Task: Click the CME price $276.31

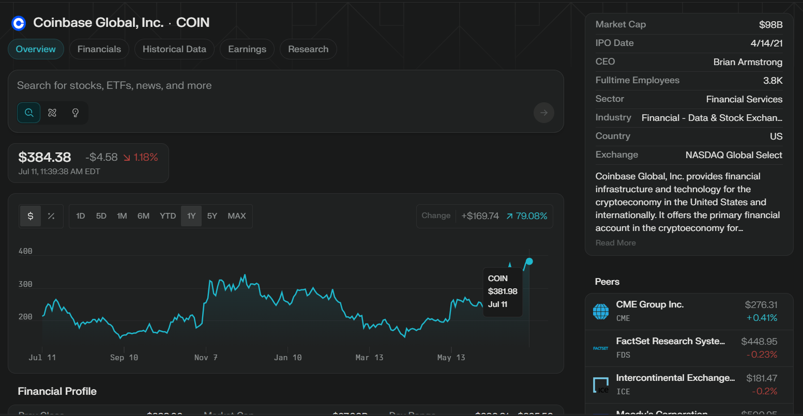Action: (x=761, y=305)
